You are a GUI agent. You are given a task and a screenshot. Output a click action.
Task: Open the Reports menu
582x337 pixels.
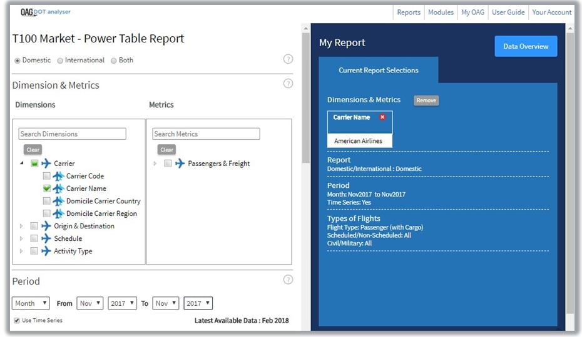click(409, 12)
